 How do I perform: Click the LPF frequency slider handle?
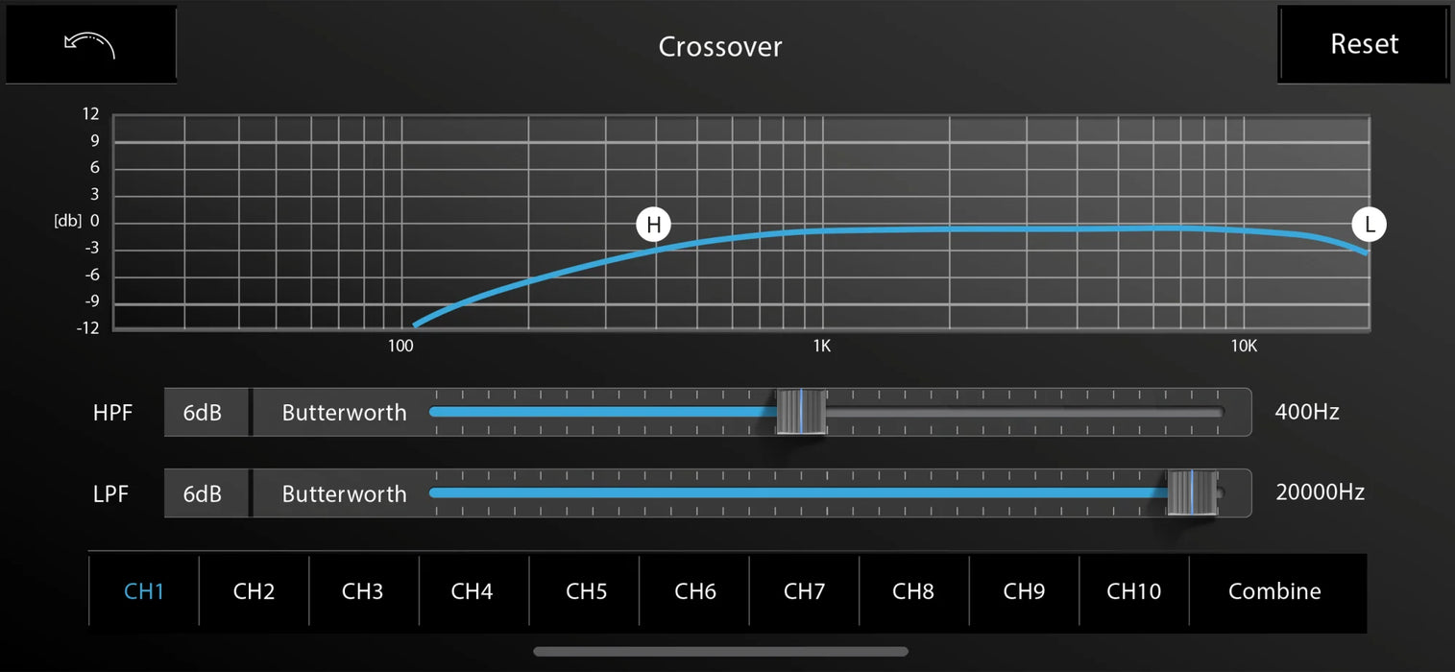click(x=1192, y=492)
